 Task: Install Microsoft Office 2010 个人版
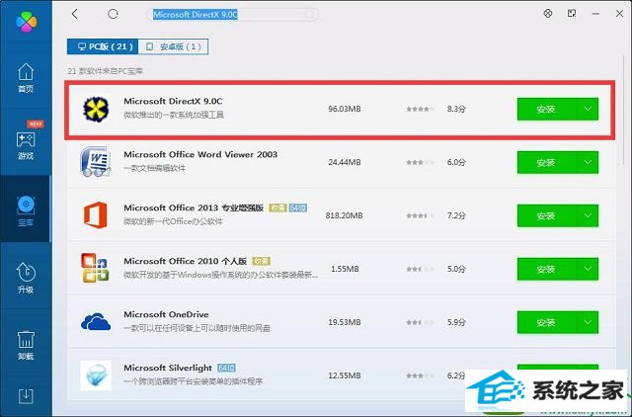click(x=547, y=269)
